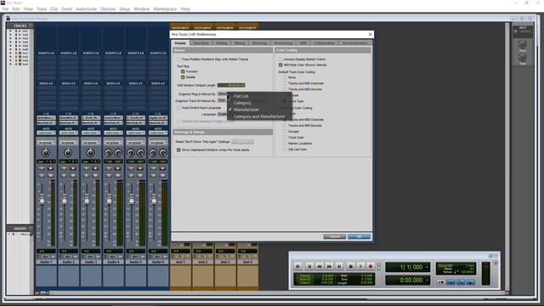The width and height of the screenshot is (544, 306).
Task: Mute the Audio 5 track
Action: [140, 175]
